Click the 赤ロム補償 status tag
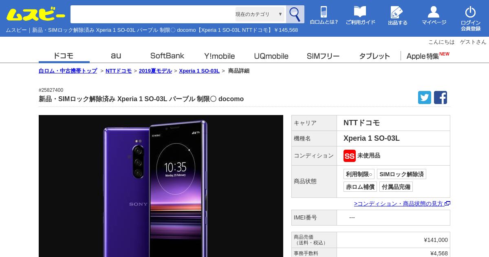Screen dimensions: 489x257 [x=360, y=187]
